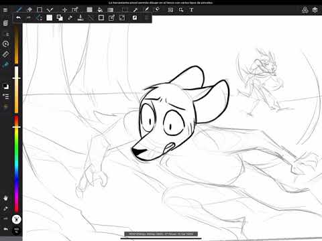Tap the Undo arrow at bottom left
The width and height of the screenshot is (322, 241).
click(5, 229)
